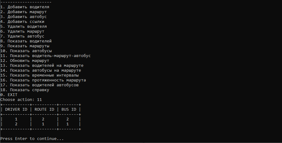This screenshot has height=143, width=282.
Task: Select the 'Показать справку' menu line
Action: tap(25, 90)
